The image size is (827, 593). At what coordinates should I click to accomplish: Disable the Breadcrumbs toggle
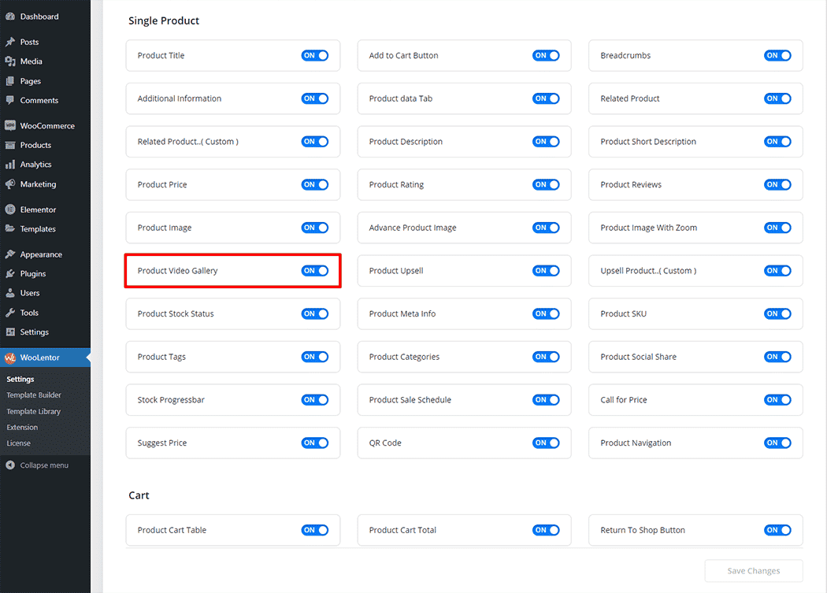tap(777, 56)
